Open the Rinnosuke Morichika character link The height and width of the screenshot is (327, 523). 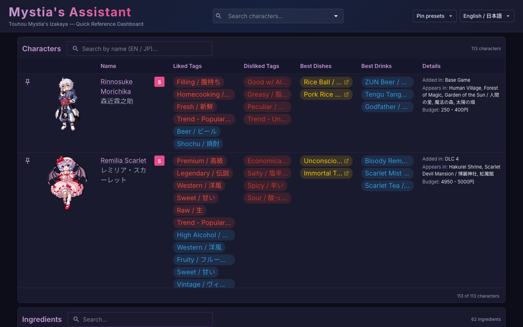116,82
